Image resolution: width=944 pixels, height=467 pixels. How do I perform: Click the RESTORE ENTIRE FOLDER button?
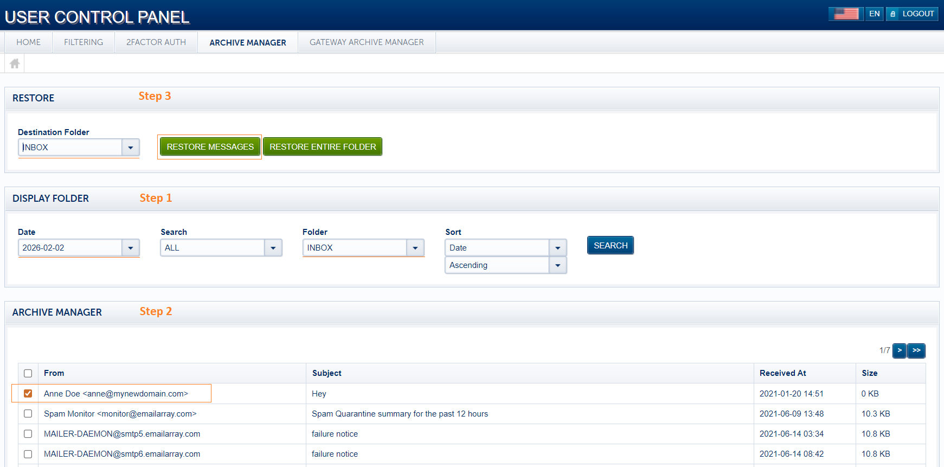click(323, 147)
